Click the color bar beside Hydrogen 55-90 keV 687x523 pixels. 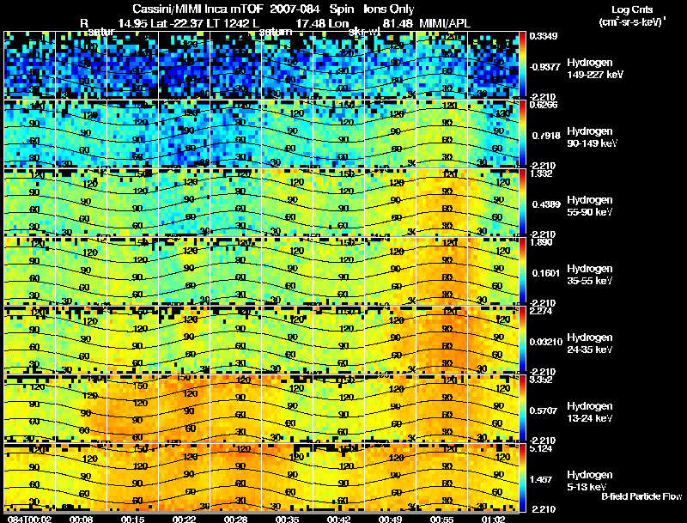(522, 203)
